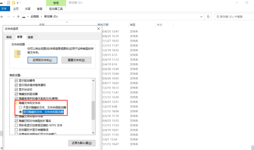Toggle 显示驱动器号 checkbox
The height and width of the screenshot is (150, 254).
16,80
